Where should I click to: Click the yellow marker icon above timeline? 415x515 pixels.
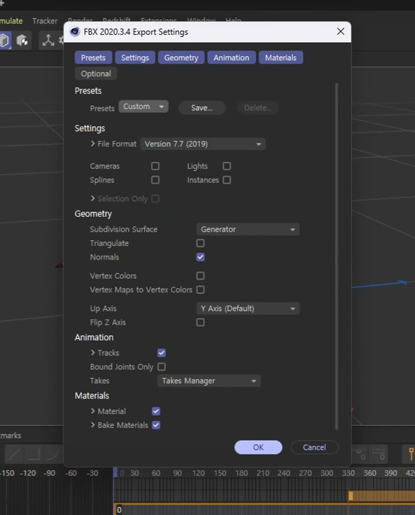[411, 454]
